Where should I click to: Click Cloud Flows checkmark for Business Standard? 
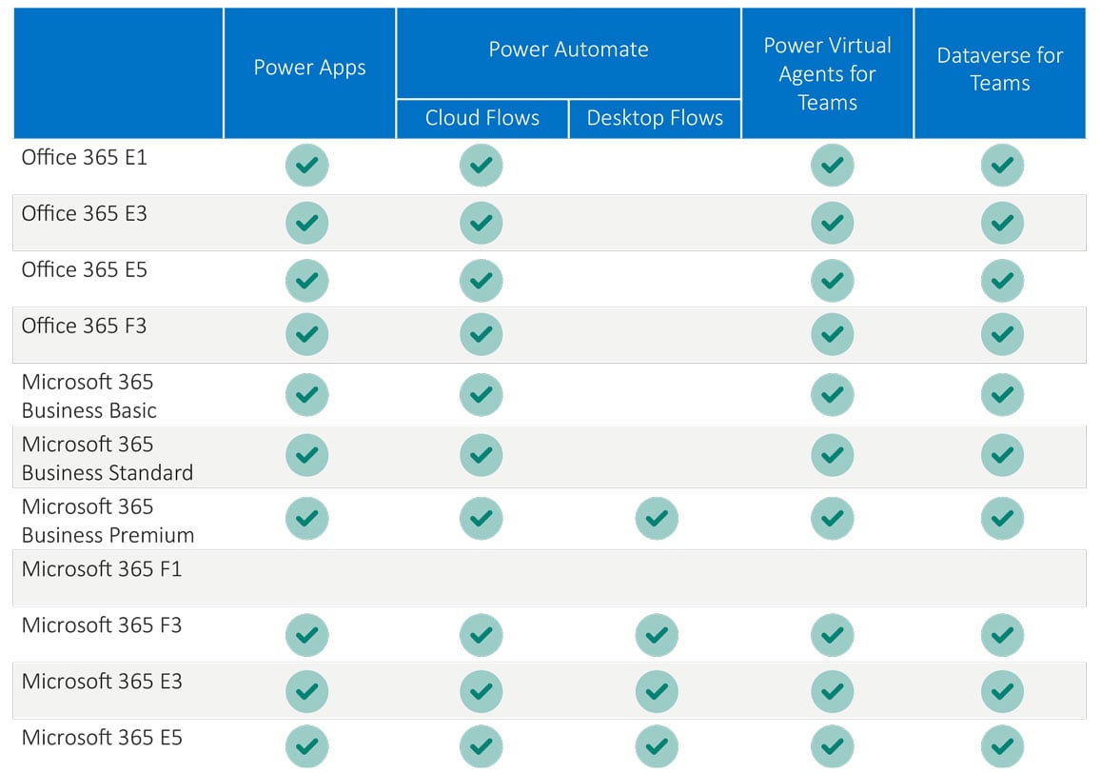point(481,456)
